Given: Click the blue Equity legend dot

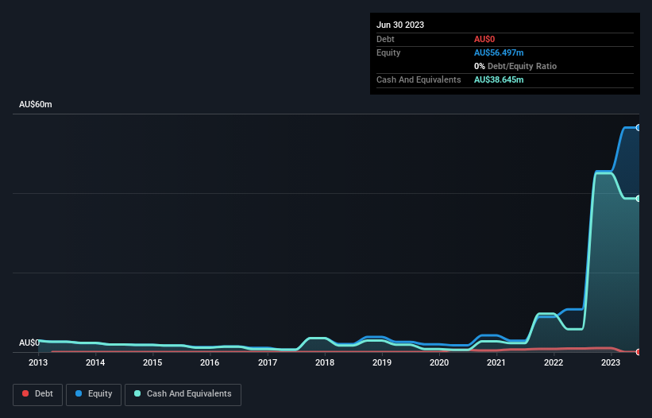Looking at the screenshot, I should point(79,393).
